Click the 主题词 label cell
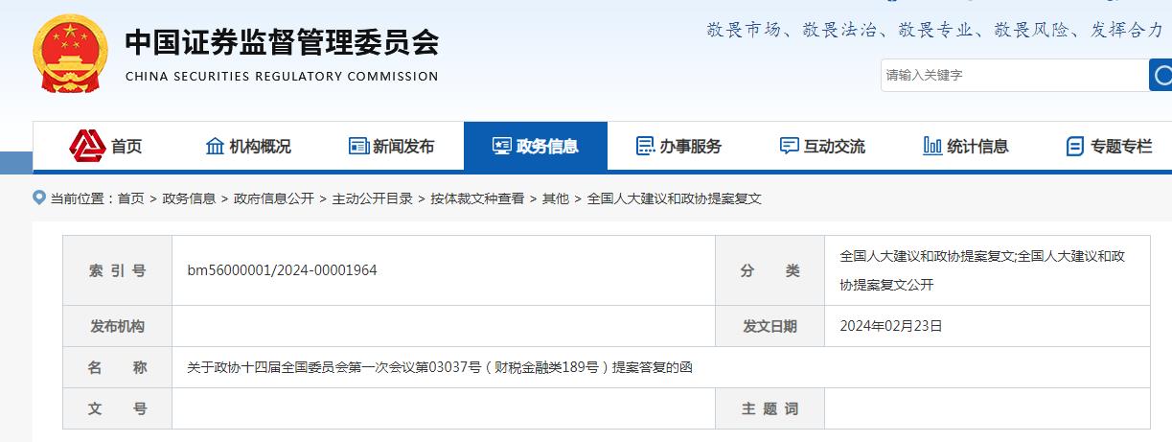 point(770,408)
